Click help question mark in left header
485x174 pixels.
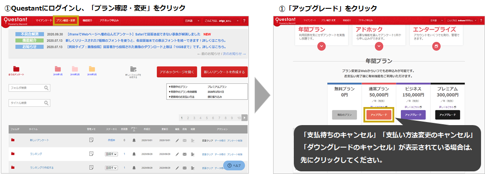pyautogui.click(x=244, y=21)
